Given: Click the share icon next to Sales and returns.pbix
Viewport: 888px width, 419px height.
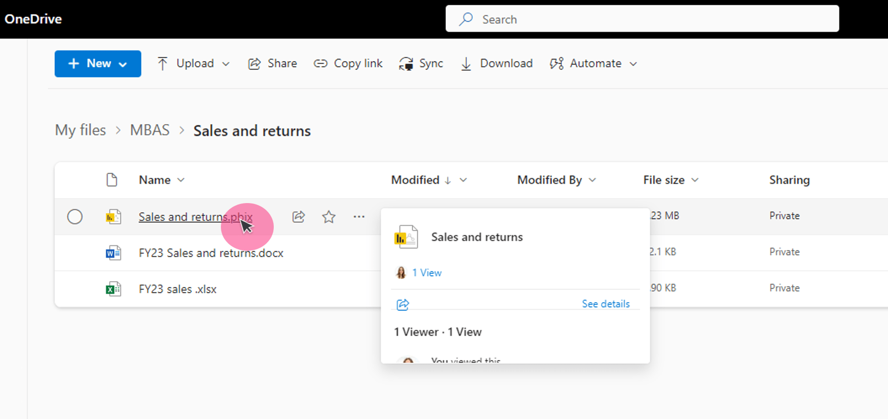Looking at the screenshot, I should (x=298, y=217).
